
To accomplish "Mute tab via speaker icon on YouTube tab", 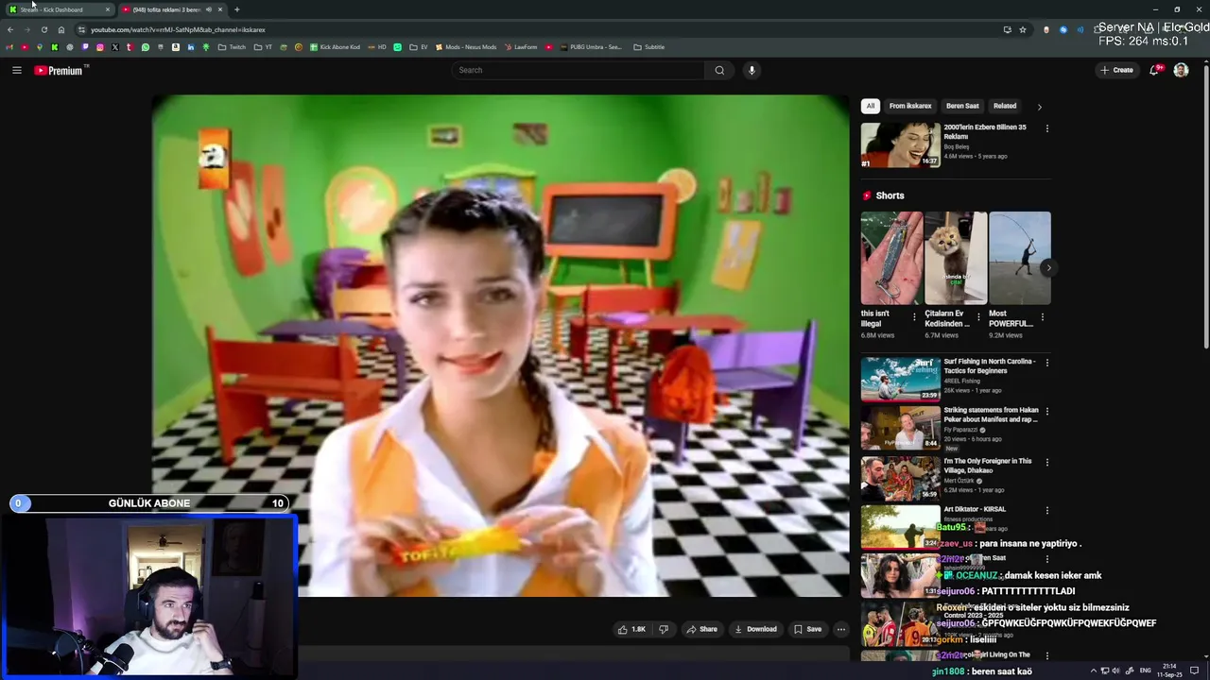I will coord(208,9).
